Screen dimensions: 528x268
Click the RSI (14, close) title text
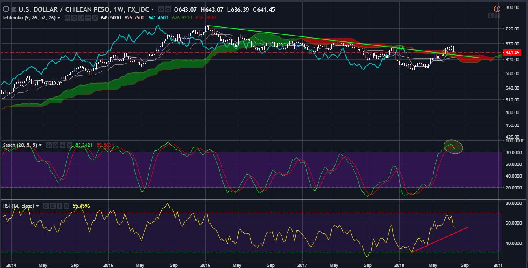18,206
